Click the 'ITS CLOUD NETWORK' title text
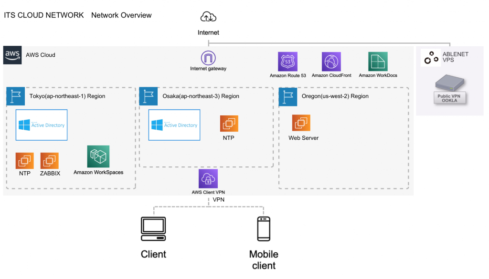The image size is (489, 279). click(44, 15)
